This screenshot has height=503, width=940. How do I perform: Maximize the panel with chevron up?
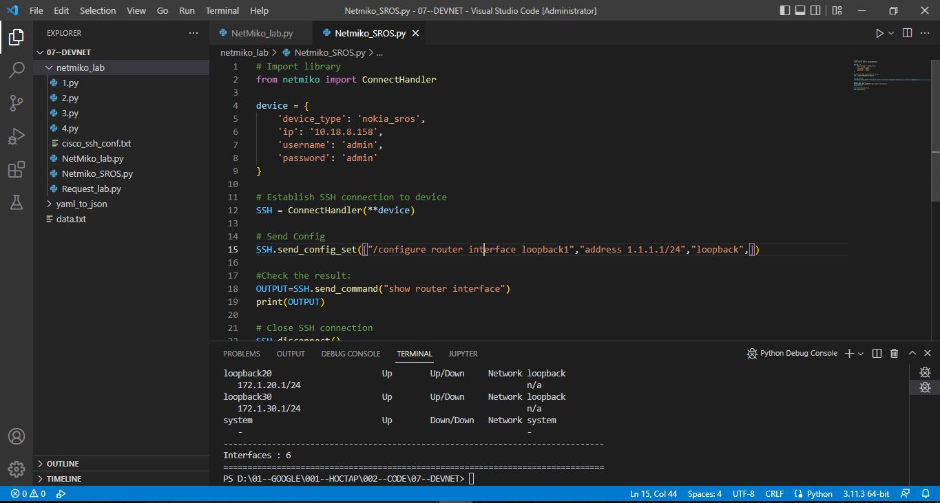click(x=912, y=353)
